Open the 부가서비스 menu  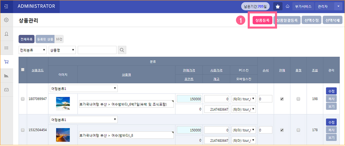click(303, 6)
